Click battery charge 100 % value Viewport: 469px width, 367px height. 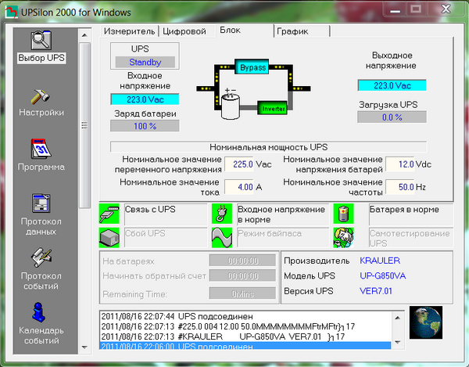[145, 126]
